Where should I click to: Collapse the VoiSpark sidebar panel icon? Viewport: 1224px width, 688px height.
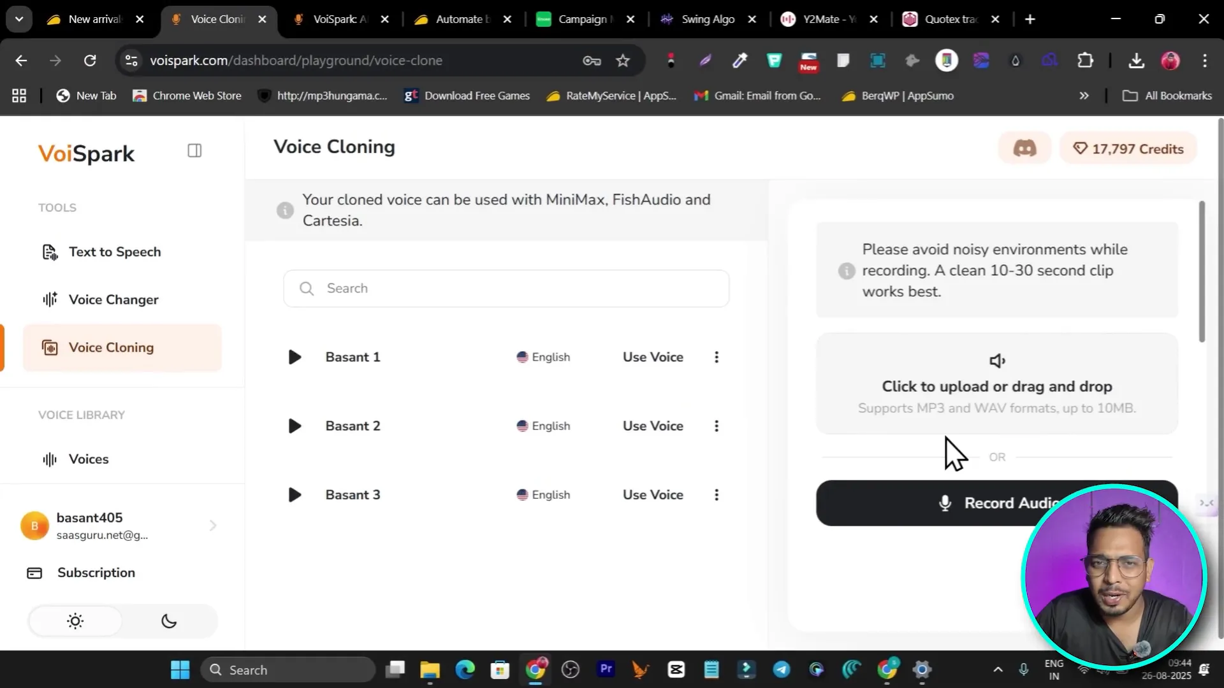click(194, 151)
